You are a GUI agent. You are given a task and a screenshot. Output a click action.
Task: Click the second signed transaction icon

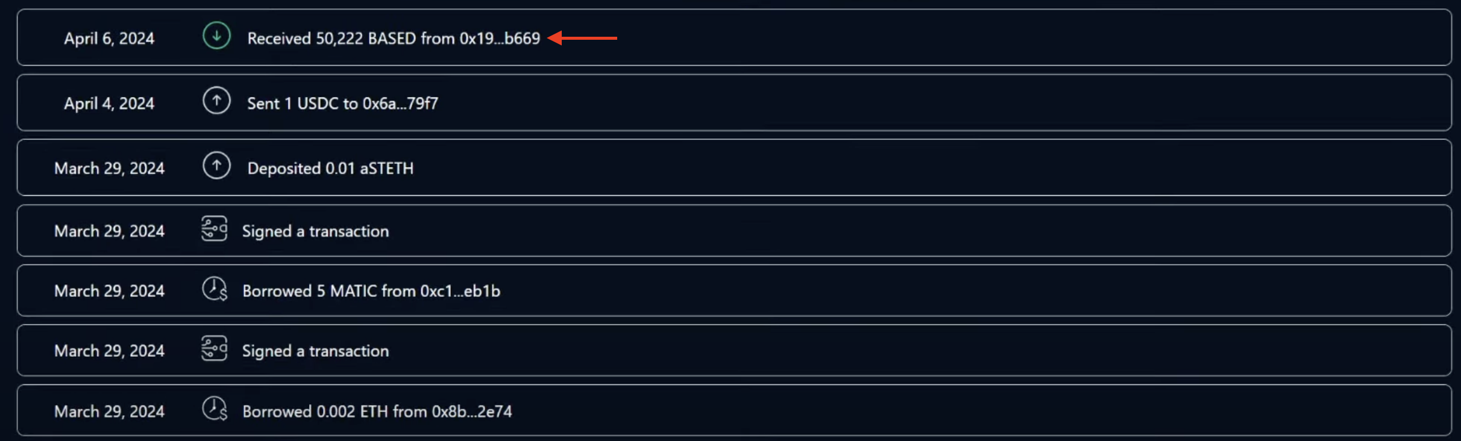(x=214, y=349)
